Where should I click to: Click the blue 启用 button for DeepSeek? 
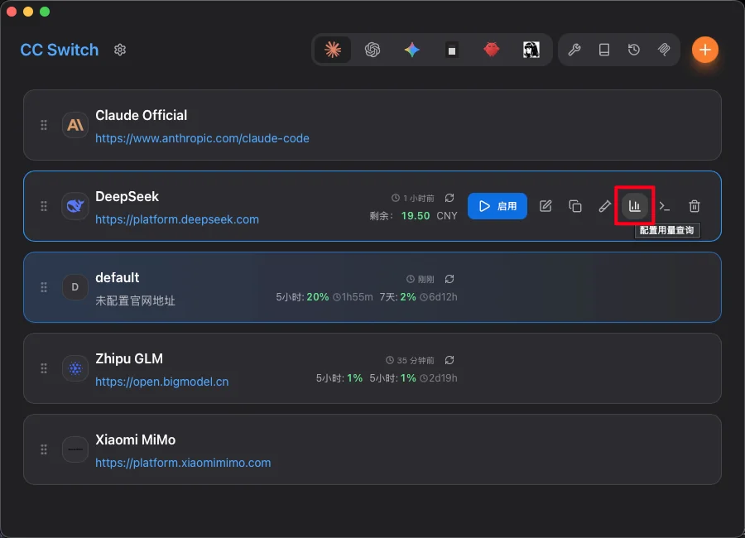tap(497, 206)
